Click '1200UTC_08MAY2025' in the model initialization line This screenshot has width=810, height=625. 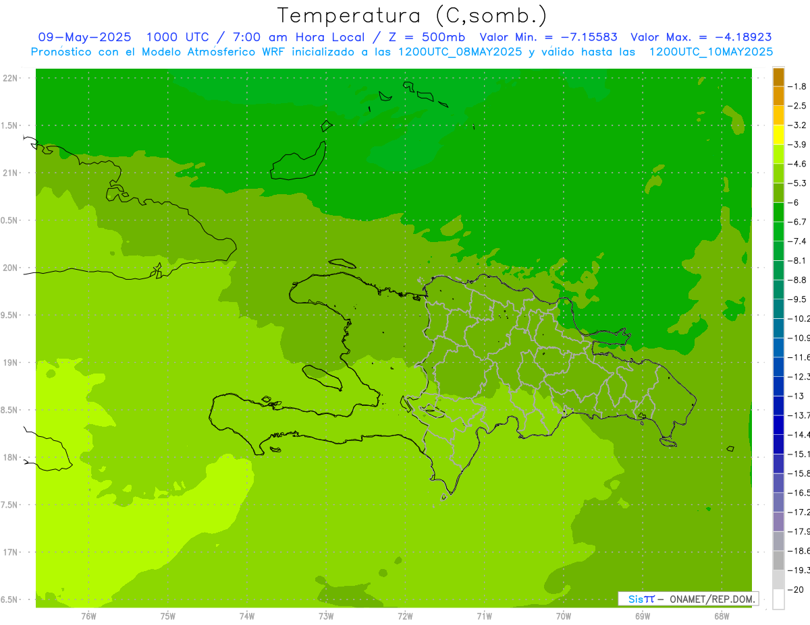coord(460,52)
